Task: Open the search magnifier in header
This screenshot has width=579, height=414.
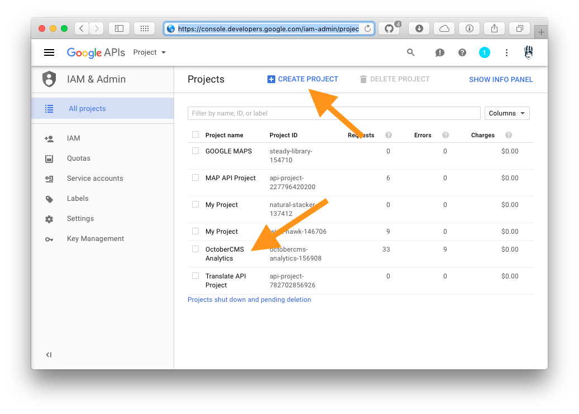Action: point(410,52)
